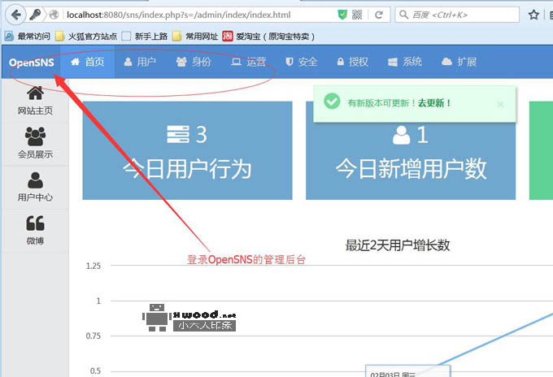Image resolution: width=553 pixels, height=377 pixels.
Task: Open the 爱淘宝 bookmark
Action: 268,36
